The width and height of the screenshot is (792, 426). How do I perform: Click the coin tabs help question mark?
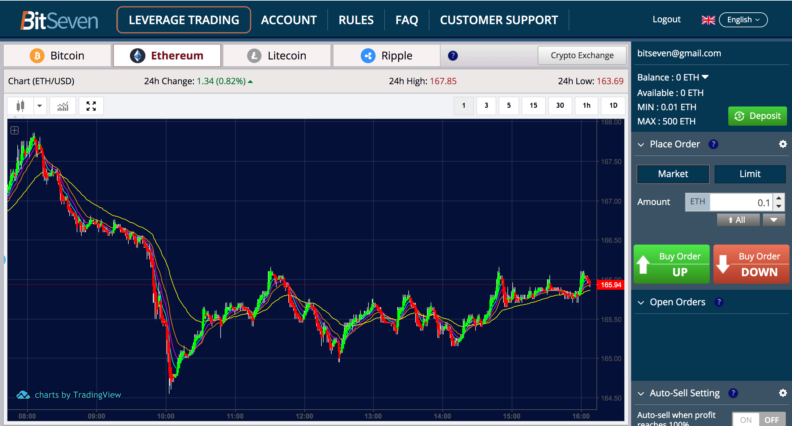coord(453,56)
